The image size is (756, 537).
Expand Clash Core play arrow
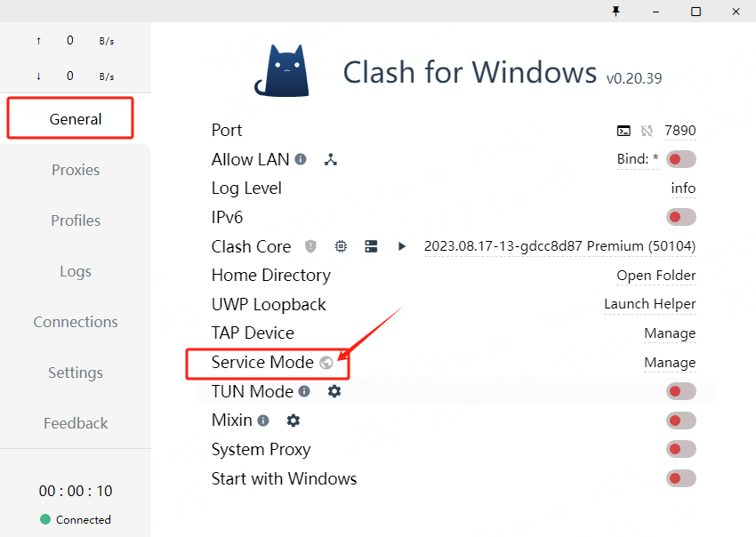402,246
